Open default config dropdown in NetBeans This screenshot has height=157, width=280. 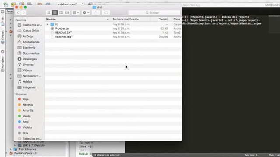tap(70, 4)
